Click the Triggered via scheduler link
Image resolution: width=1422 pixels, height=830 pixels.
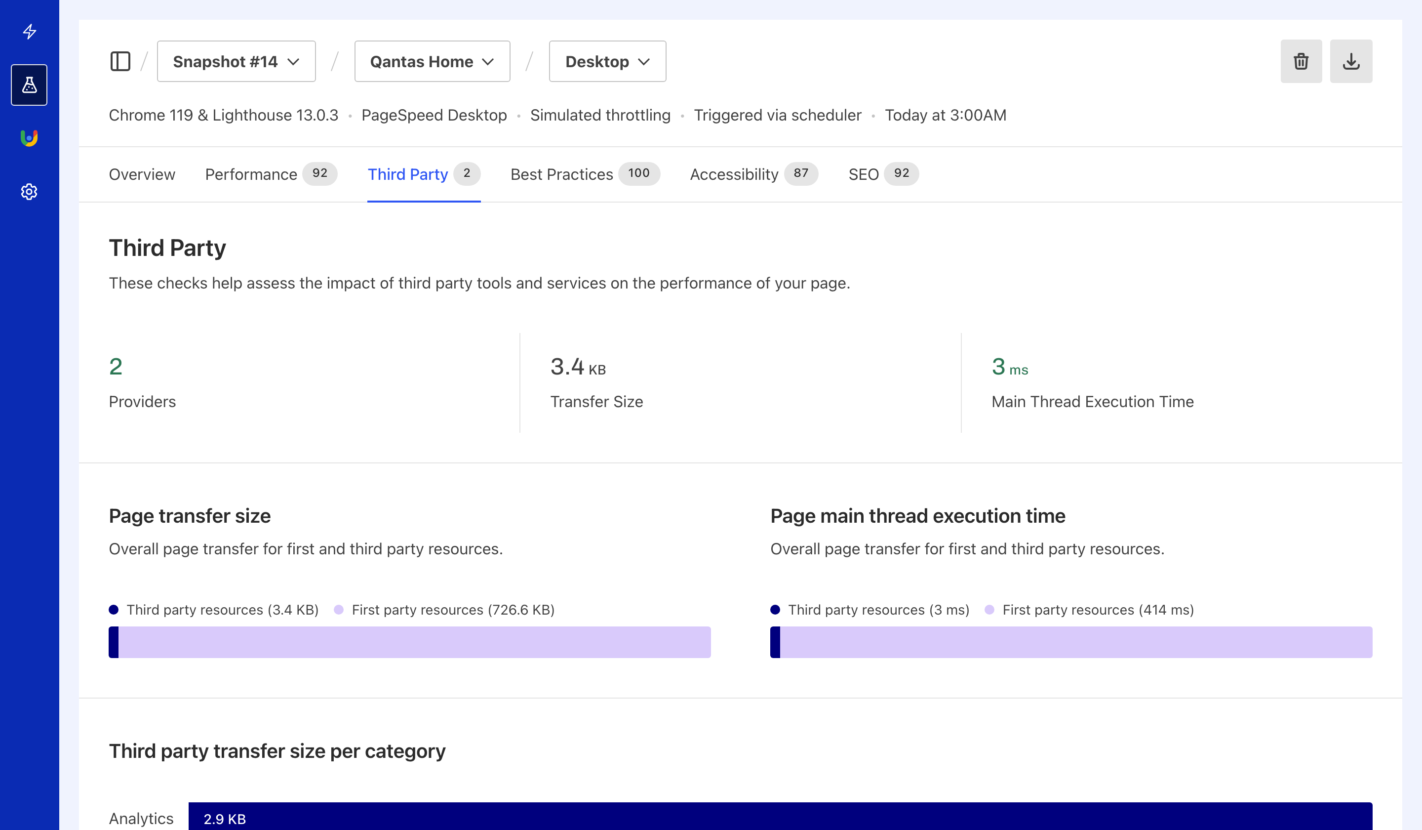point(777,115)
